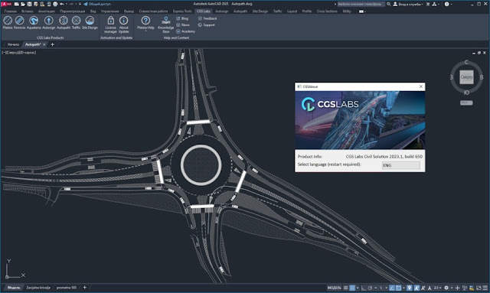
Task: Switch to the Express Tools ribbon tab
Action: (182, 11)
